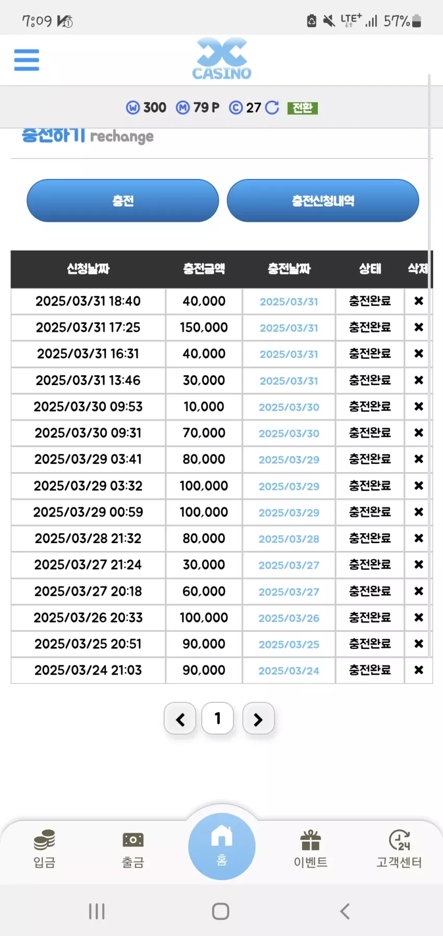
Task: Go to previous page arrow
Action: (180, 719)
